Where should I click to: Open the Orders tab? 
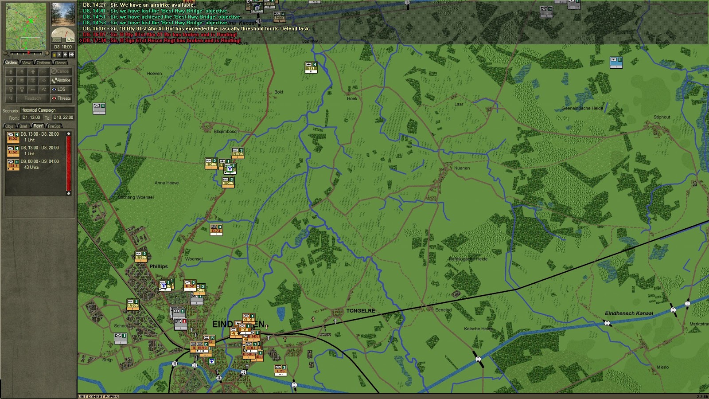(x=11, y=63)
